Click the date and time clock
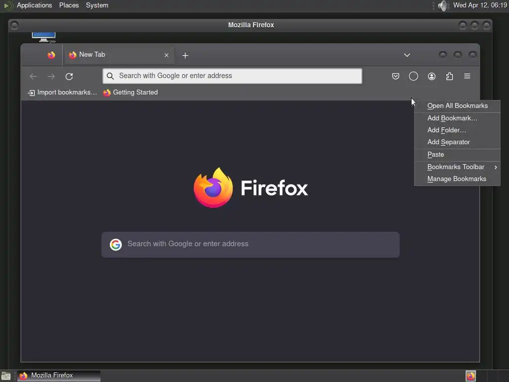 point(480,5)
